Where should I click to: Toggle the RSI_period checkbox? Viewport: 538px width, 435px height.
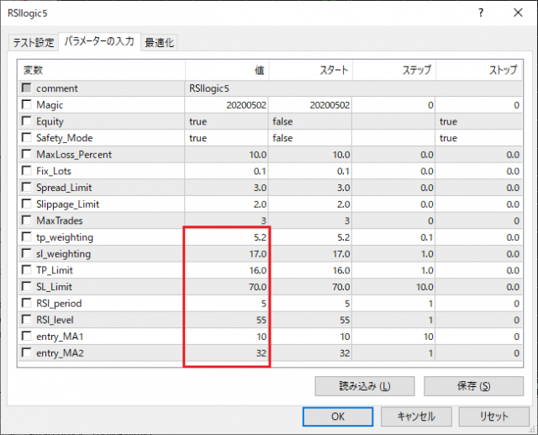[x=26, y=302]
